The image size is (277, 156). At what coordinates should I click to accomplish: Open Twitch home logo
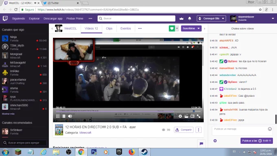(5, 18)
